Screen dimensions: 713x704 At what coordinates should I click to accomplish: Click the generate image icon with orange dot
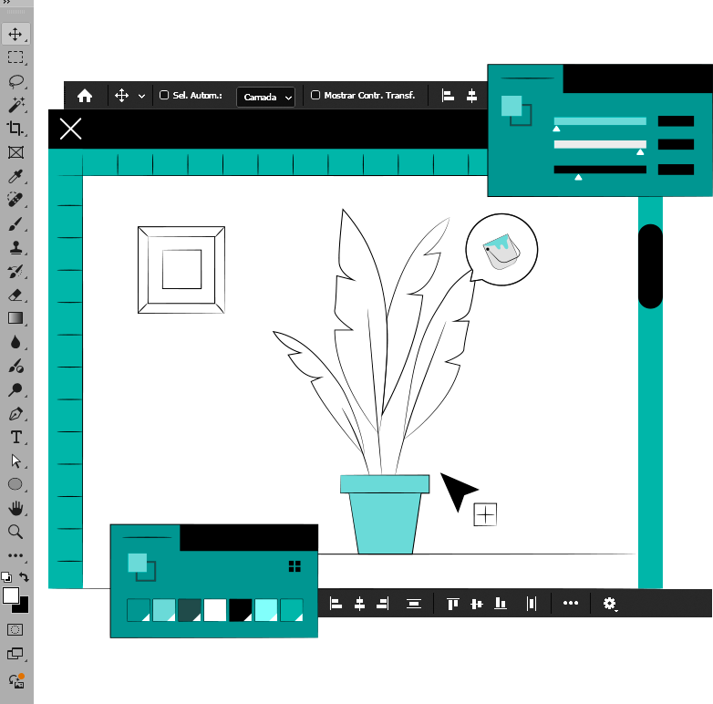16,681
